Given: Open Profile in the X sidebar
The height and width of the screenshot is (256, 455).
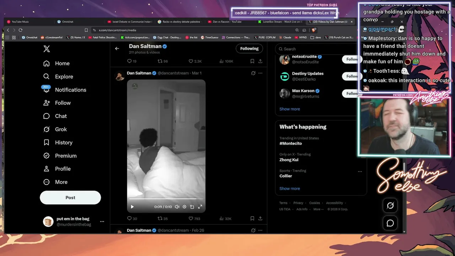Looking at the screenshot, I should (57, 169).
